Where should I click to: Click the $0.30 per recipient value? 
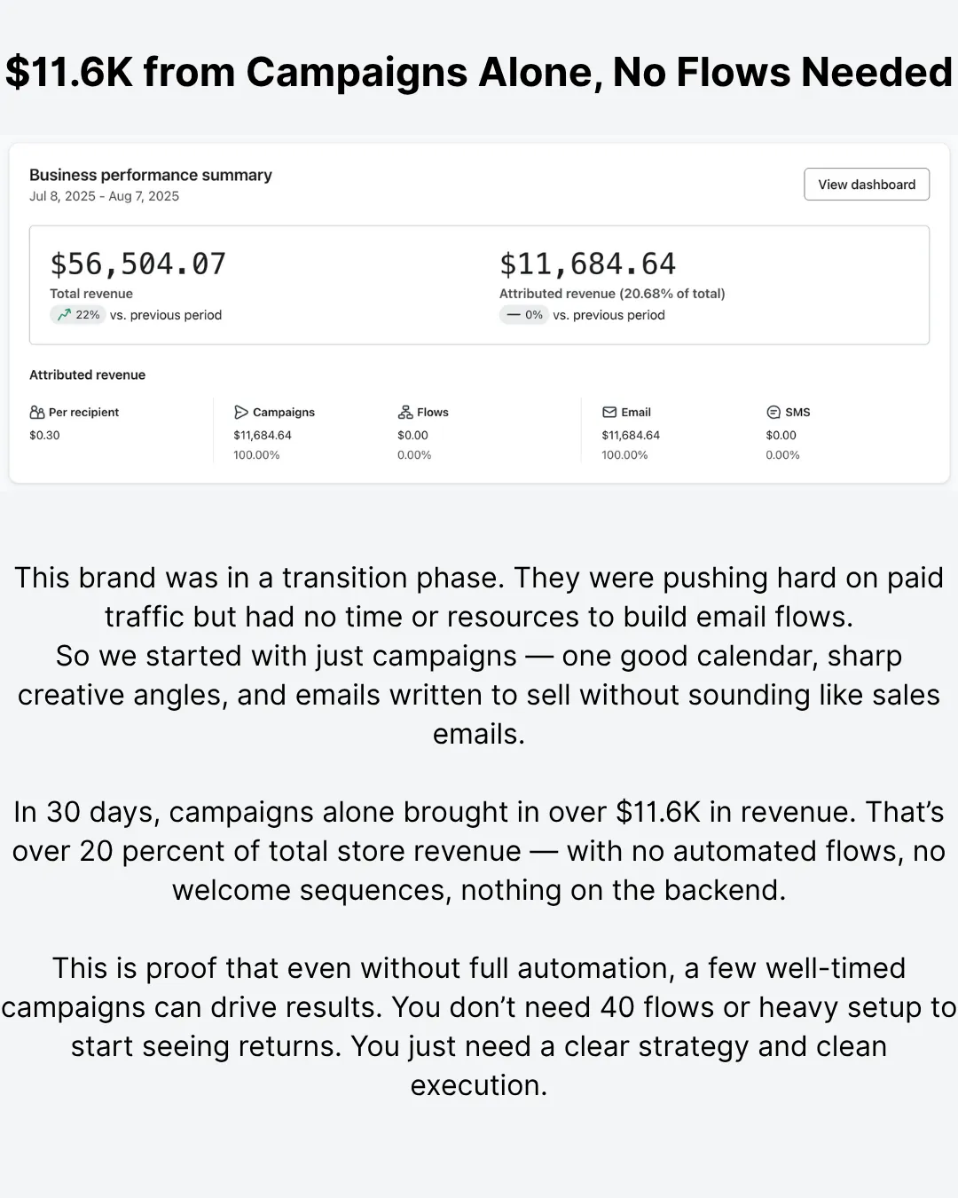point(45,436)
